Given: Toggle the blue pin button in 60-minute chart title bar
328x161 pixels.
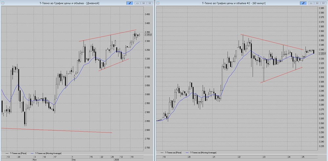Looking at the screenshot, I should point(303,3).
